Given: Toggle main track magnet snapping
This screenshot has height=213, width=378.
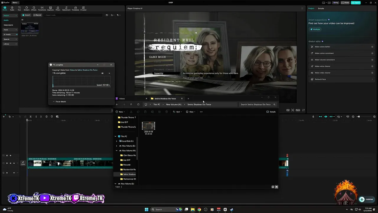Looking at the screenshot, I should pyautogui.click(x=320, y=117).
